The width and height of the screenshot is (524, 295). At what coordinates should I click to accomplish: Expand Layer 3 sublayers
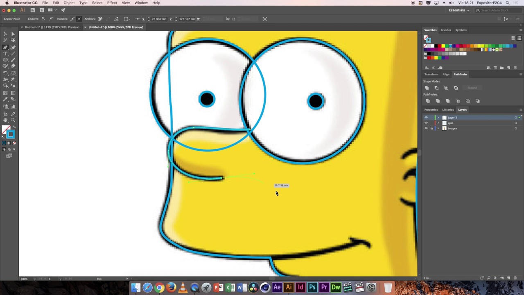coord(438,118)
